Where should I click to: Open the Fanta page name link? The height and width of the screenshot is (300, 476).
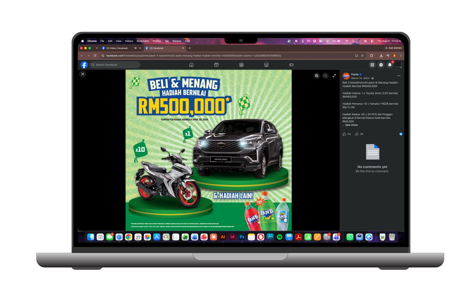point(355,74)
